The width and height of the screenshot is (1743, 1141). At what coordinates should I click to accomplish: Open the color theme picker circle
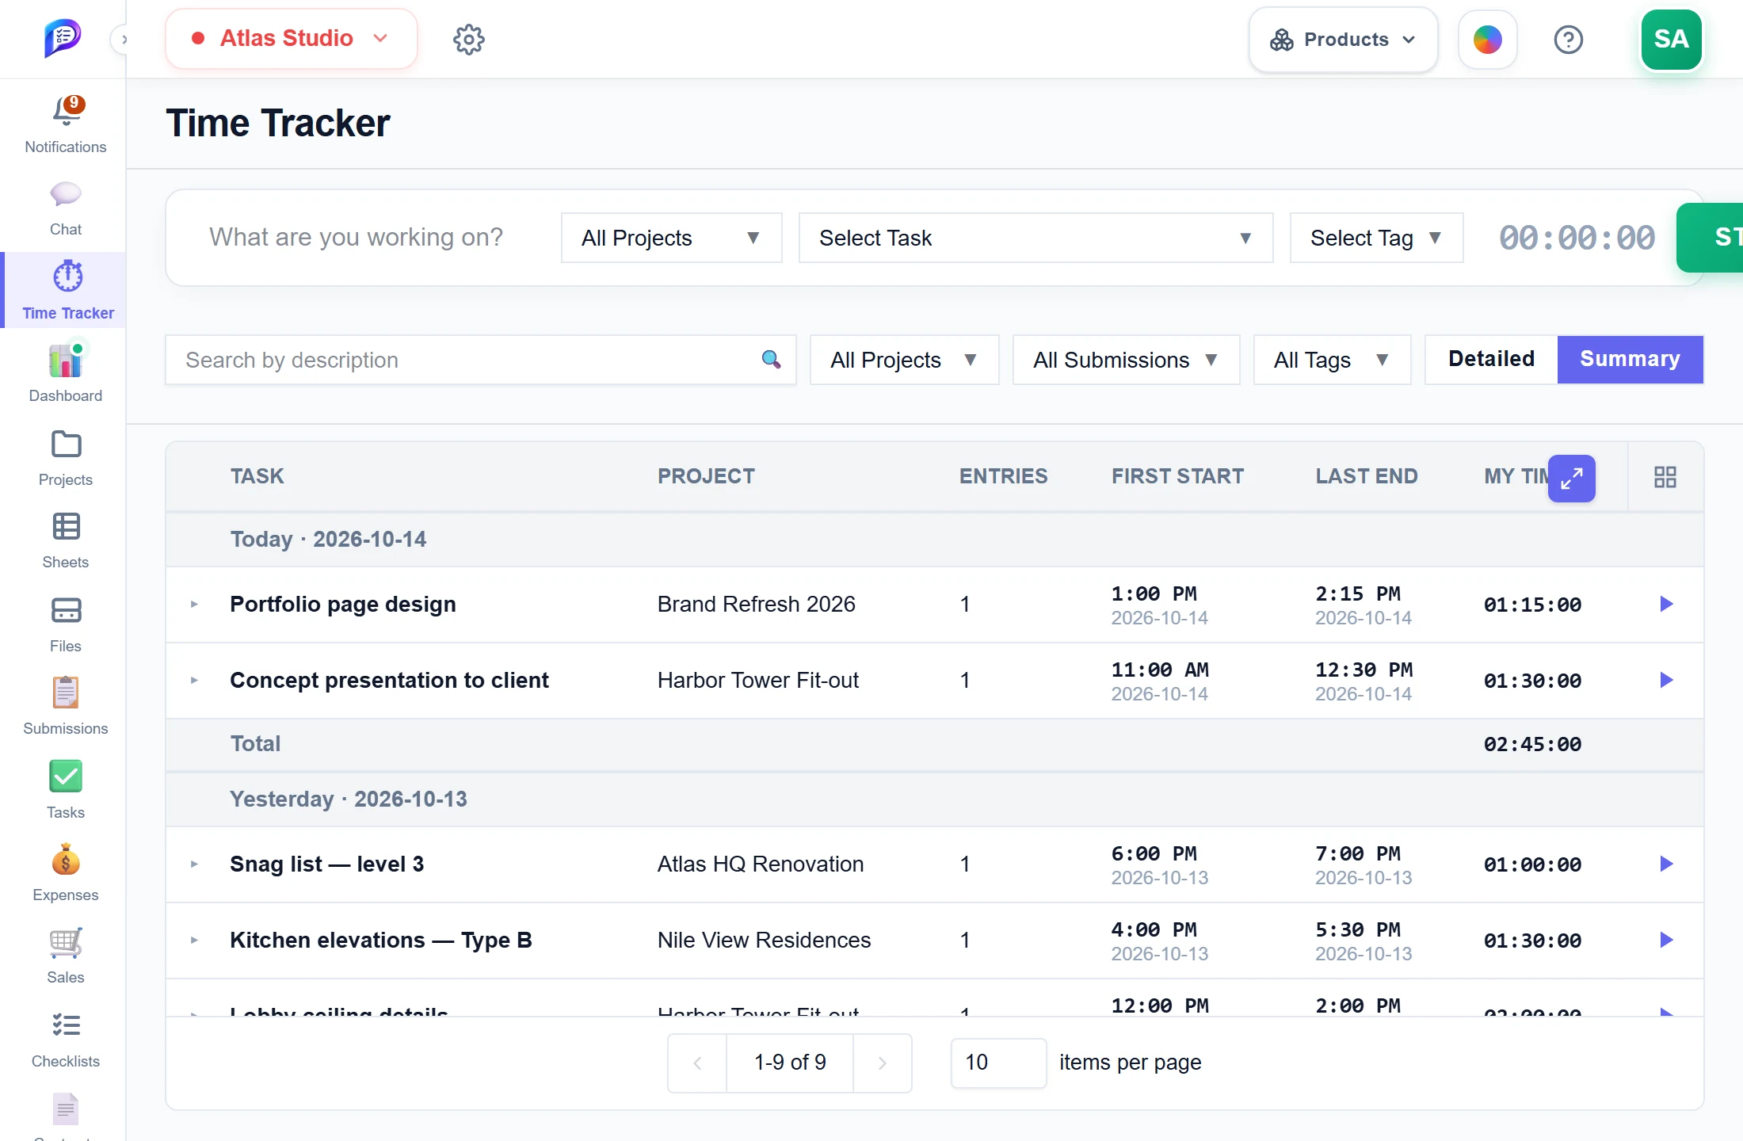[1488, 39]
